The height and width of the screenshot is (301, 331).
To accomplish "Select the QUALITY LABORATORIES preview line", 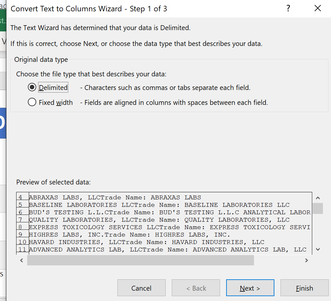I will [x=159, y=220].
